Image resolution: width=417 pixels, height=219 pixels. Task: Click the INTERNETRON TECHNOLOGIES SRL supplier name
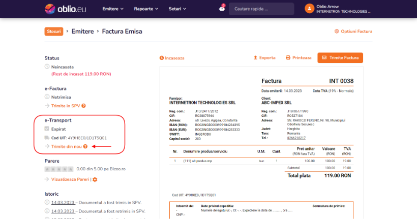(202, 103)
